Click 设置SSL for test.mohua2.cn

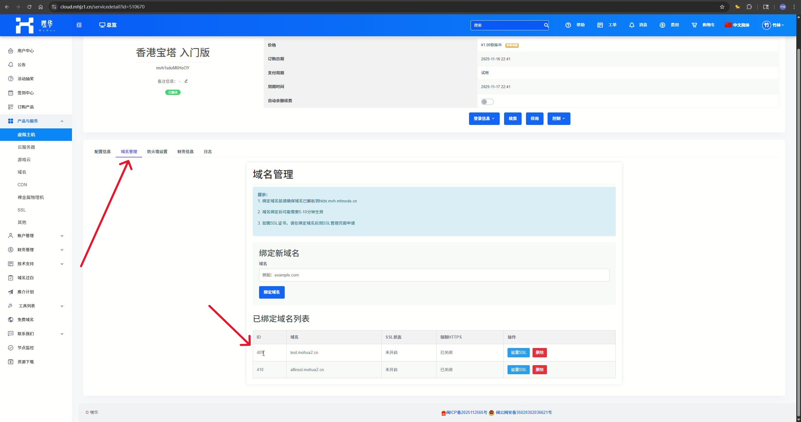(x=518, y=352)
